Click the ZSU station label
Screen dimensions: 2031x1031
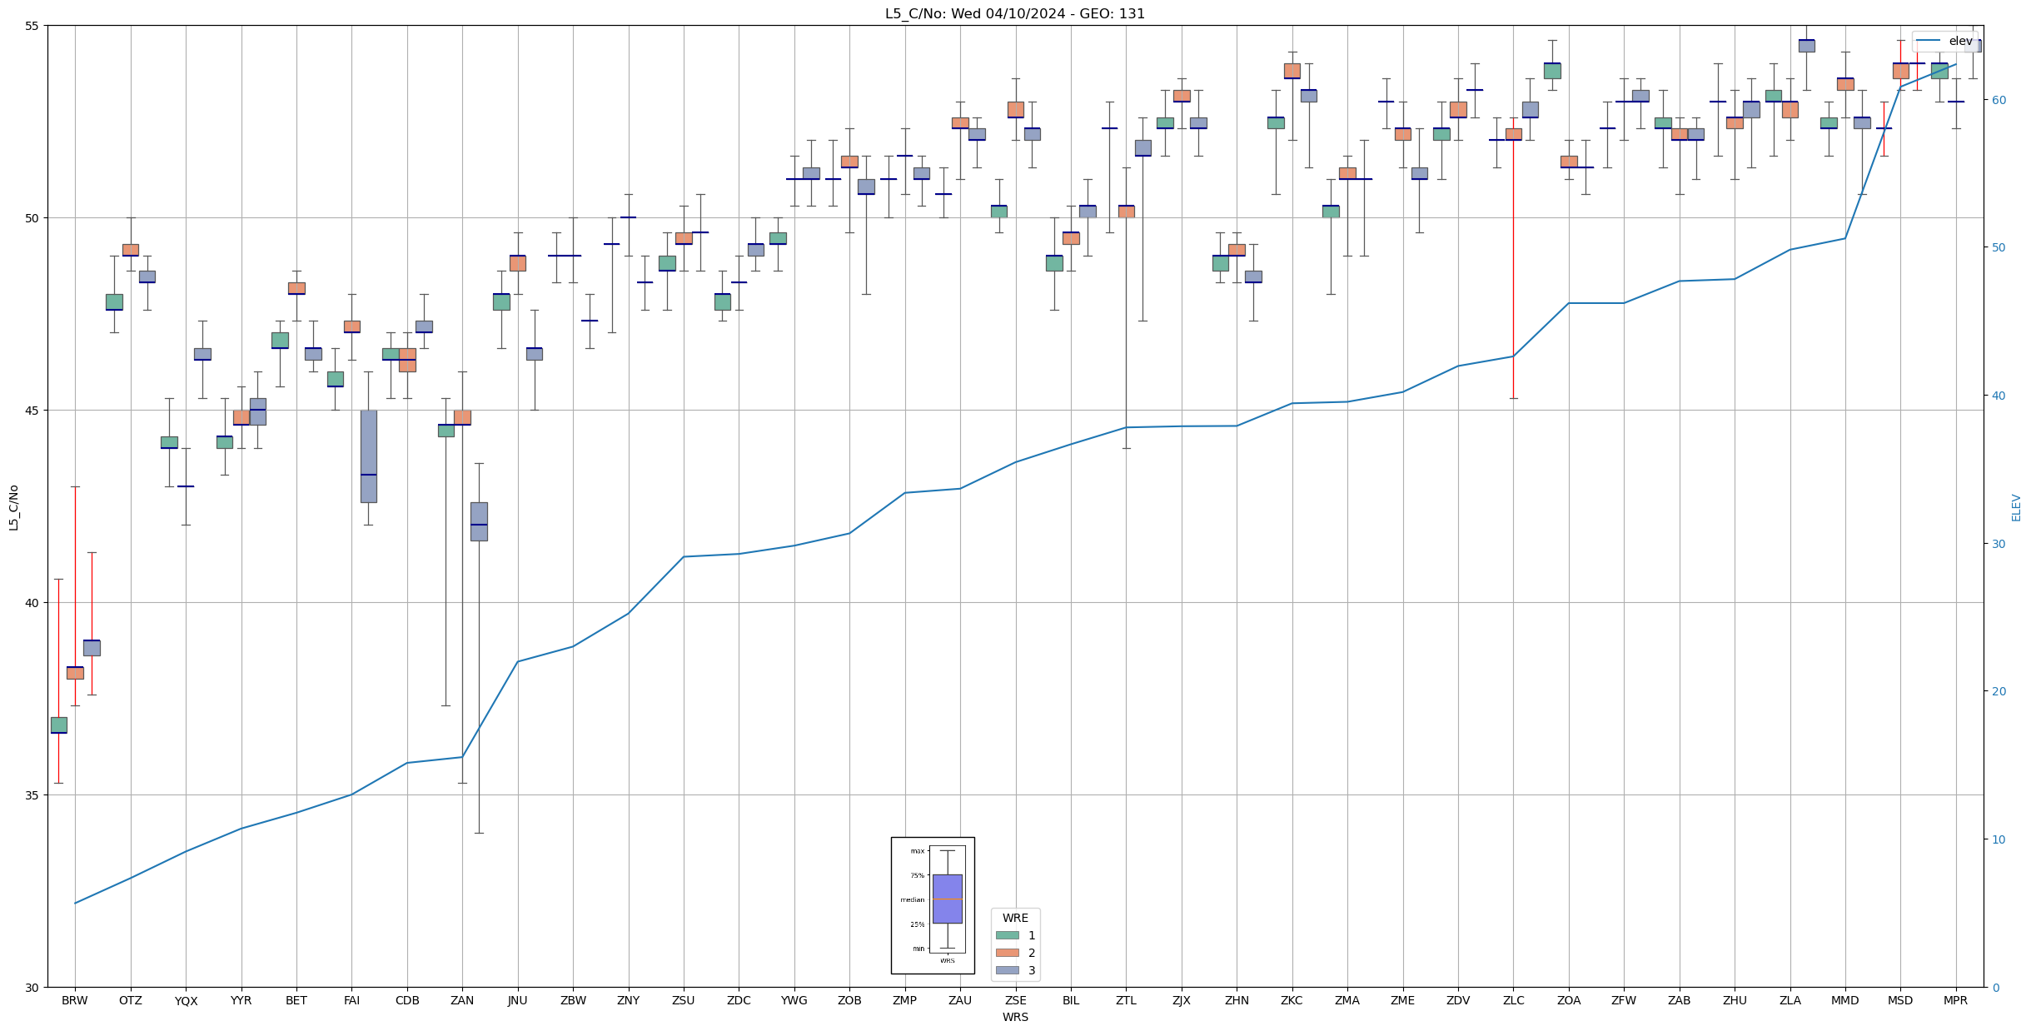pos(684,1001)
